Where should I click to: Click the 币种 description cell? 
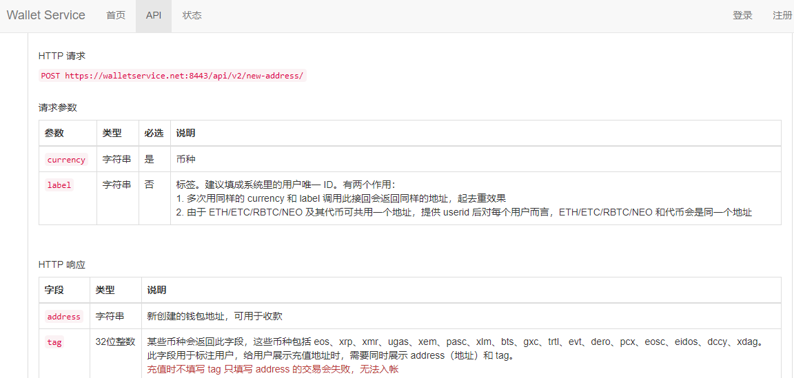[186, 159]
